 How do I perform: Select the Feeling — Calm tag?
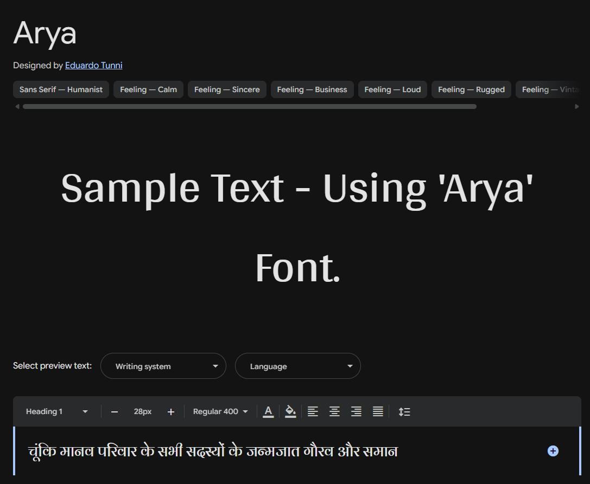click(x=148, y=89)
